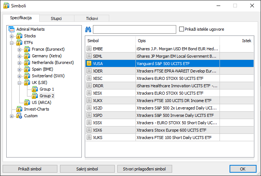Select Xtrackers FTSE 100 Short Daily description

point(174,138)
